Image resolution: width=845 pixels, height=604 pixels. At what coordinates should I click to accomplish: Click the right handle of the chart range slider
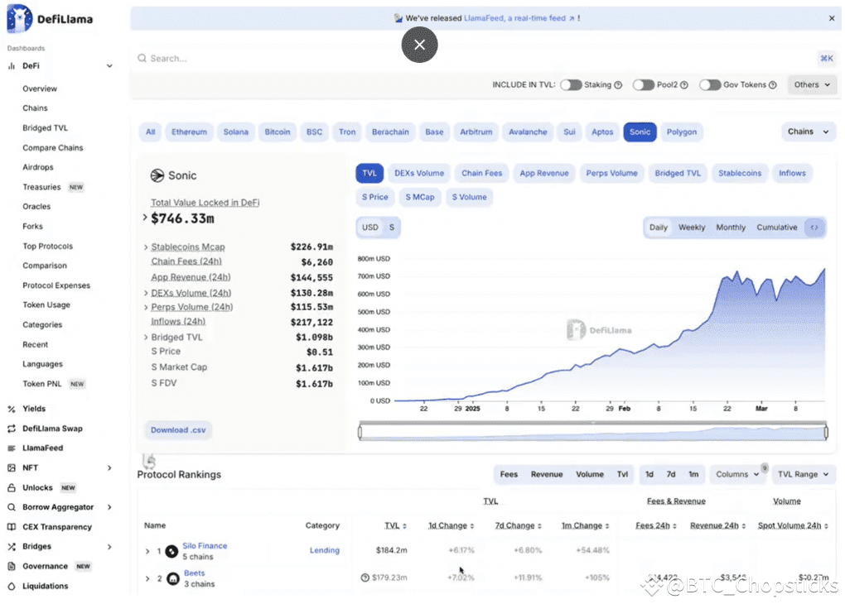click(x=826, y=432)
